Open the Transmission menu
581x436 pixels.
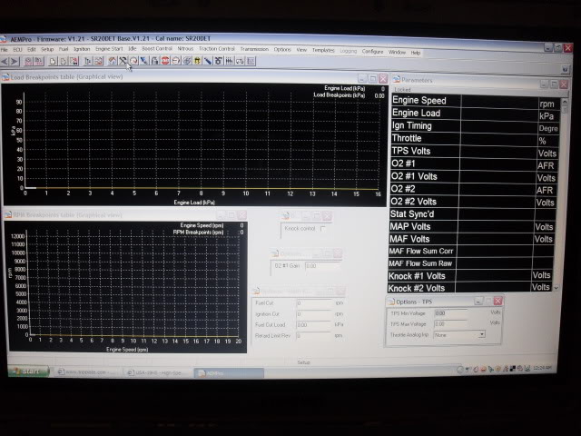point(254,49)
